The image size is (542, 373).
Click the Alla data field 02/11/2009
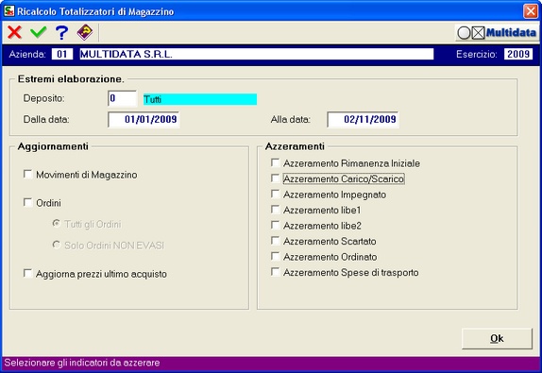pyautogui.click(x=363, y=120)
